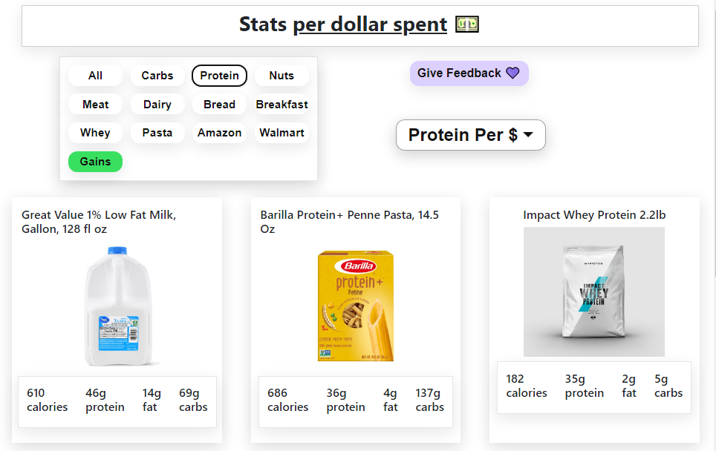Toggle the Carbs filter chip
716x451 pixels.
click(157, 76)
